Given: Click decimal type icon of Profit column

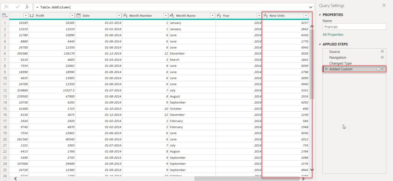Looking at the screenshot, I should (32, 16).
